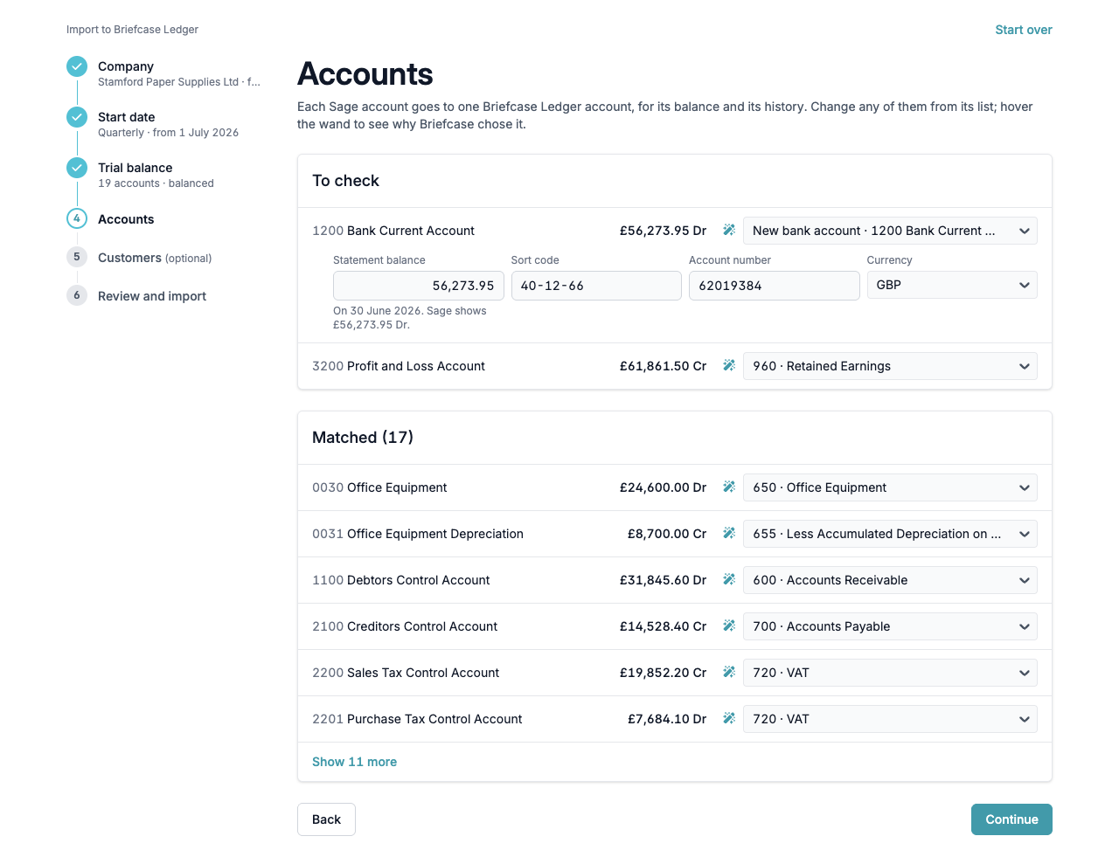Click the Matched (17) heading
The height and width of the screenshot is (857, 1119).
pos(363,438)
